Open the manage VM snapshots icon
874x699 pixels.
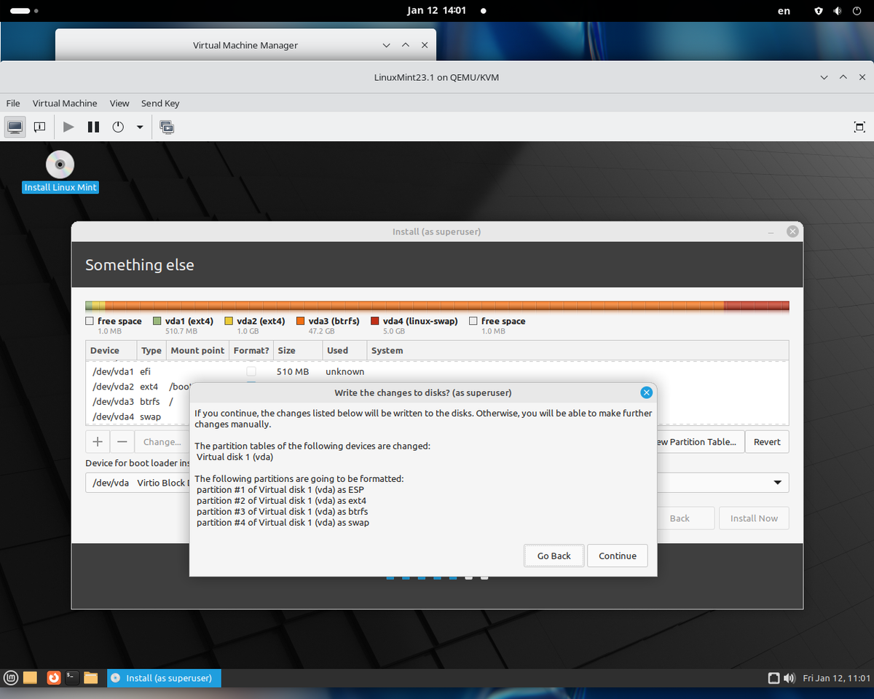167,127
